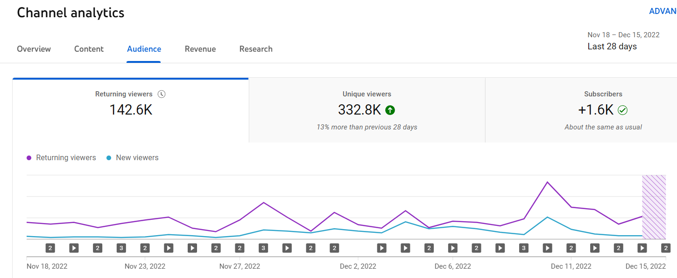Select the Returning viewers metric card
Screen dimensions: 677x278
point(131,110)
